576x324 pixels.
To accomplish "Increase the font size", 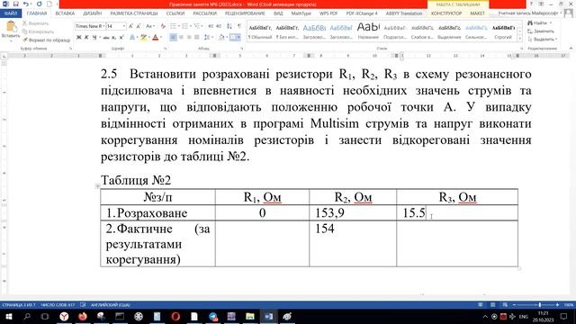I will pyautogui.click(x=130, y=26).
